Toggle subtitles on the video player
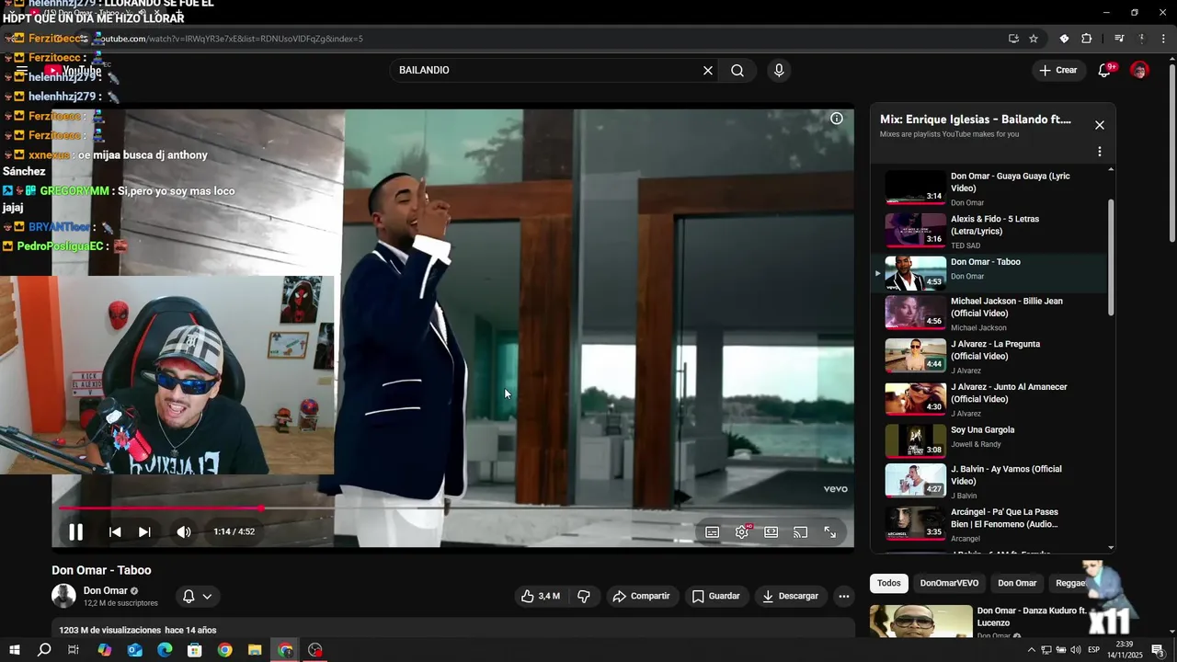Viewport: 1177px width, 662px height. pos(713,531)
